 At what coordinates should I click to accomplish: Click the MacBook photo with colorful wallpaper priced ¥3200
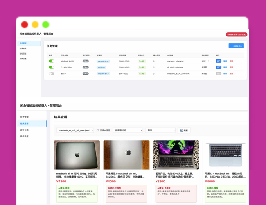[x=176, y=155]
